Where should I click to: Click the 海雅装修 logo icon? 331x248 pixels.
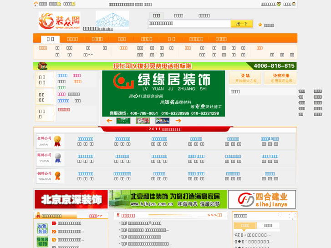[42, 229]
